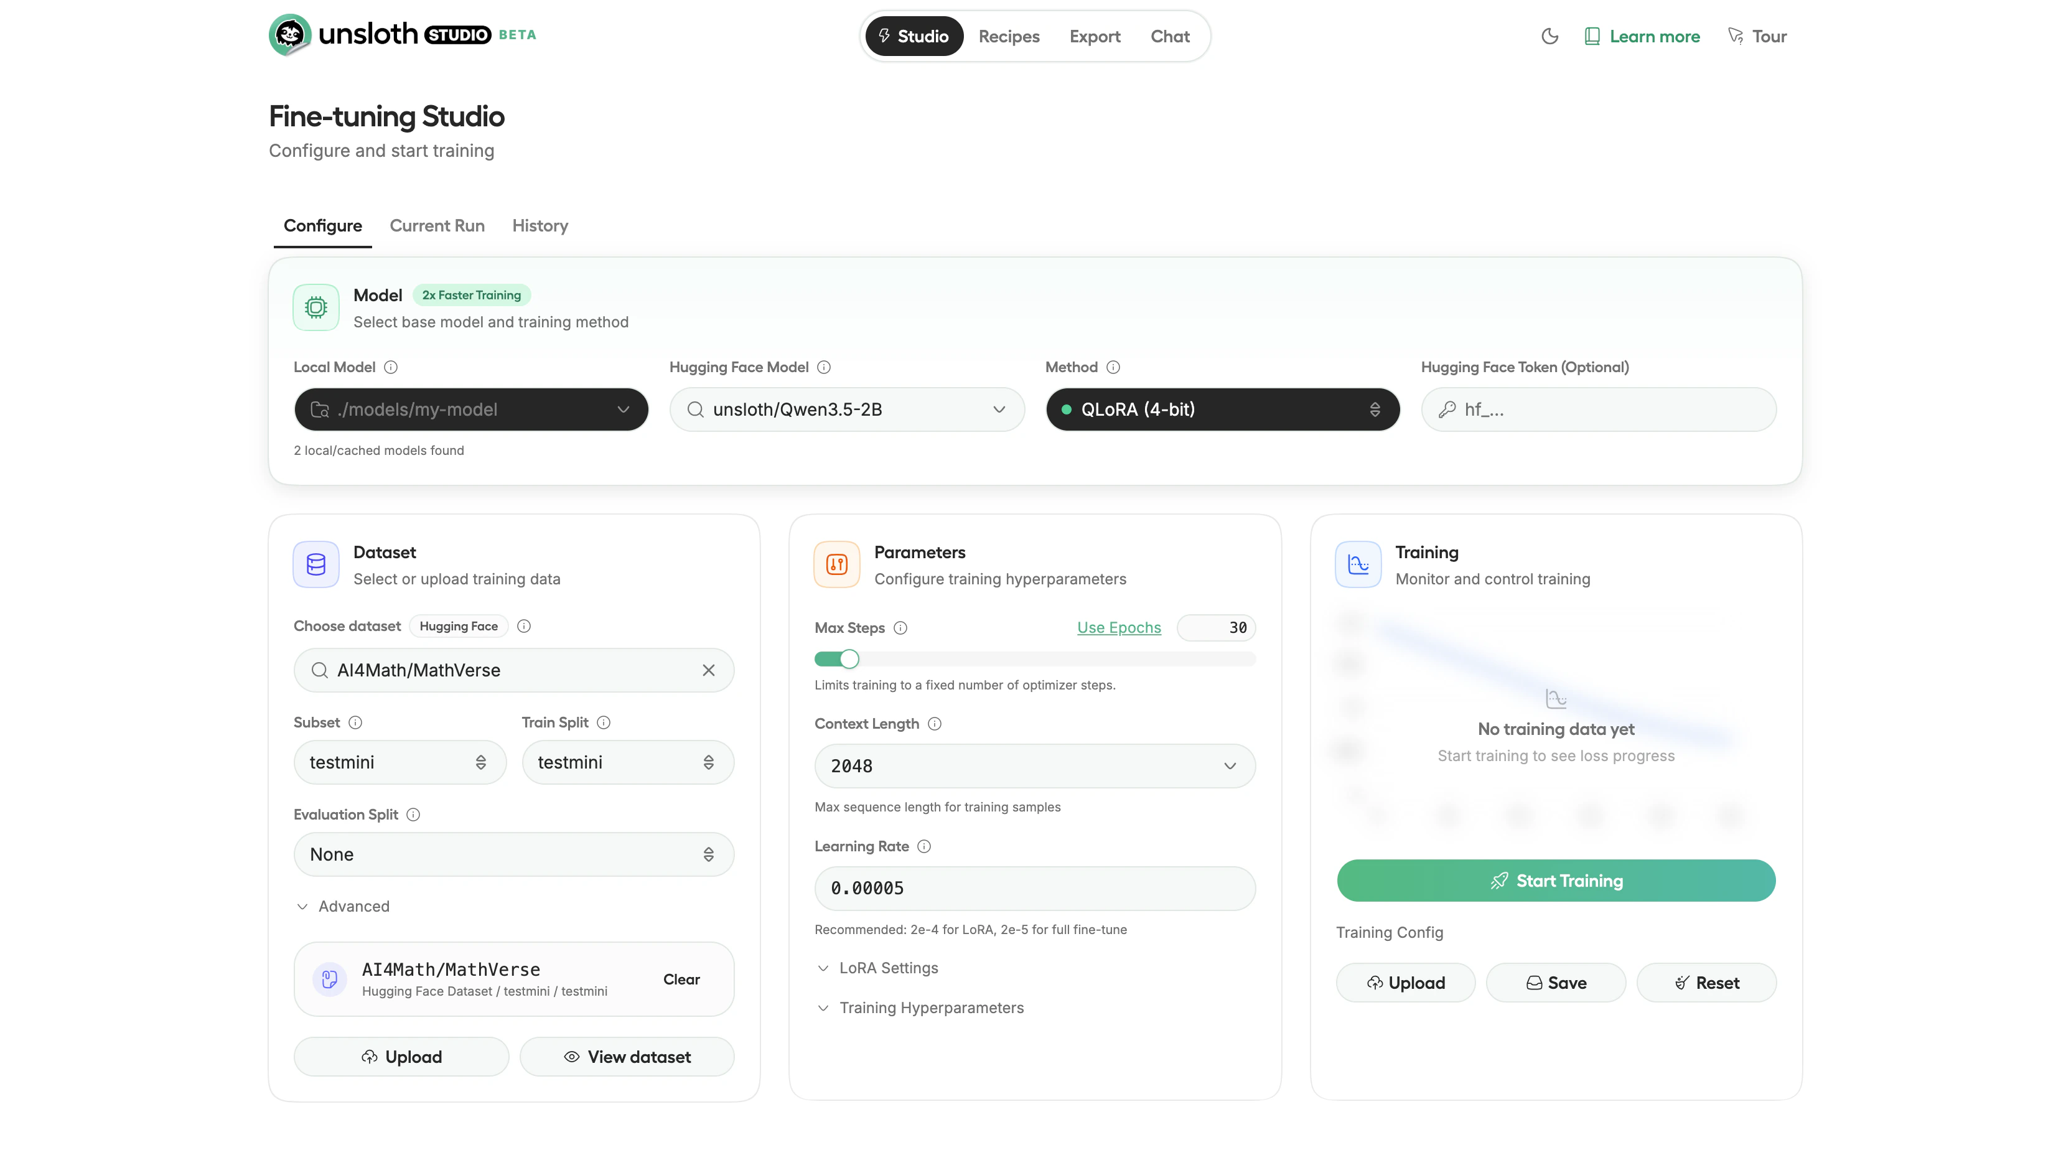Click info icon beside Evaluation Split

tap(413, 815)
